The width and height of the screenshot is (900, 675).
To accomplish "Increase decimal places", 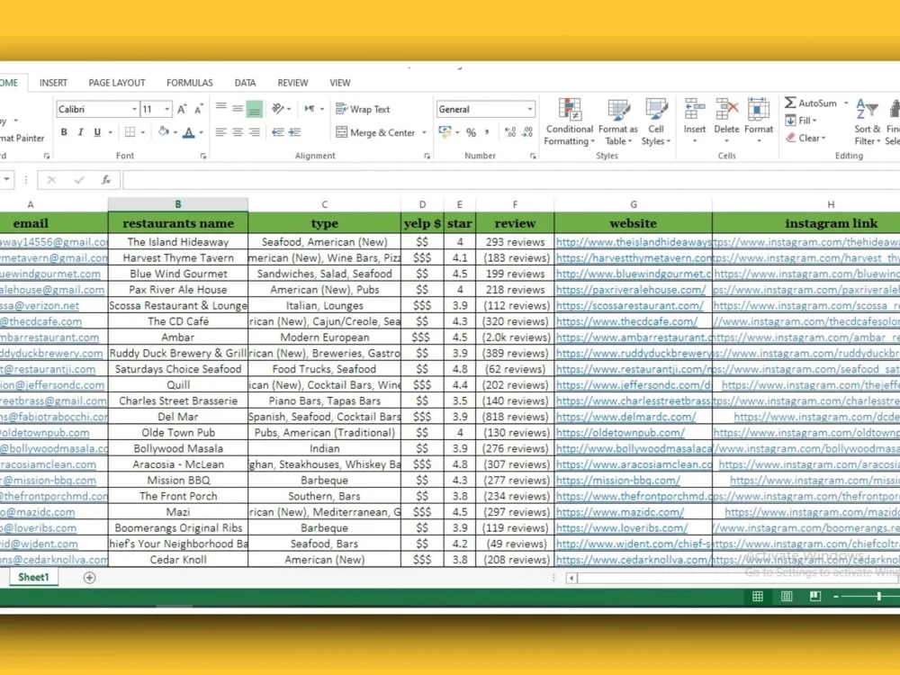I will (x=509, y=132).
